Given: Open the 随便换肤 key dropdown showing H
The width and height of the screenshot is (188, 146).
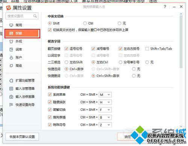Looking at the screenshot, I should [105, 102].
